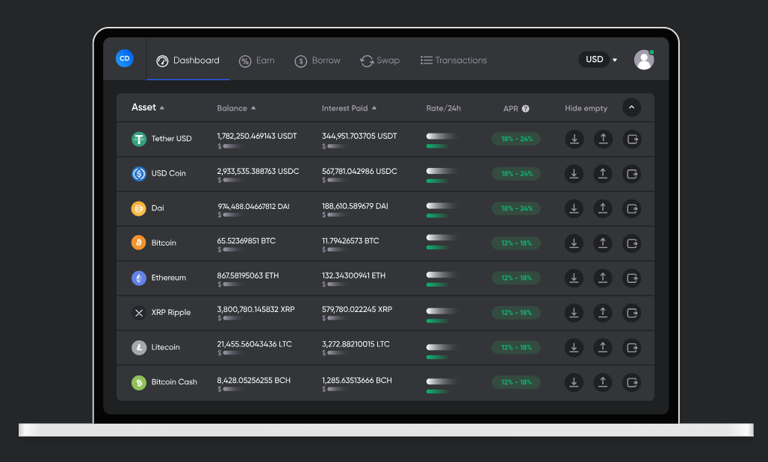The height and width of the screenshot is (462, 768).
Task: Click the withdraw icon for USD Coin
Action: click(x=603, y=174)
